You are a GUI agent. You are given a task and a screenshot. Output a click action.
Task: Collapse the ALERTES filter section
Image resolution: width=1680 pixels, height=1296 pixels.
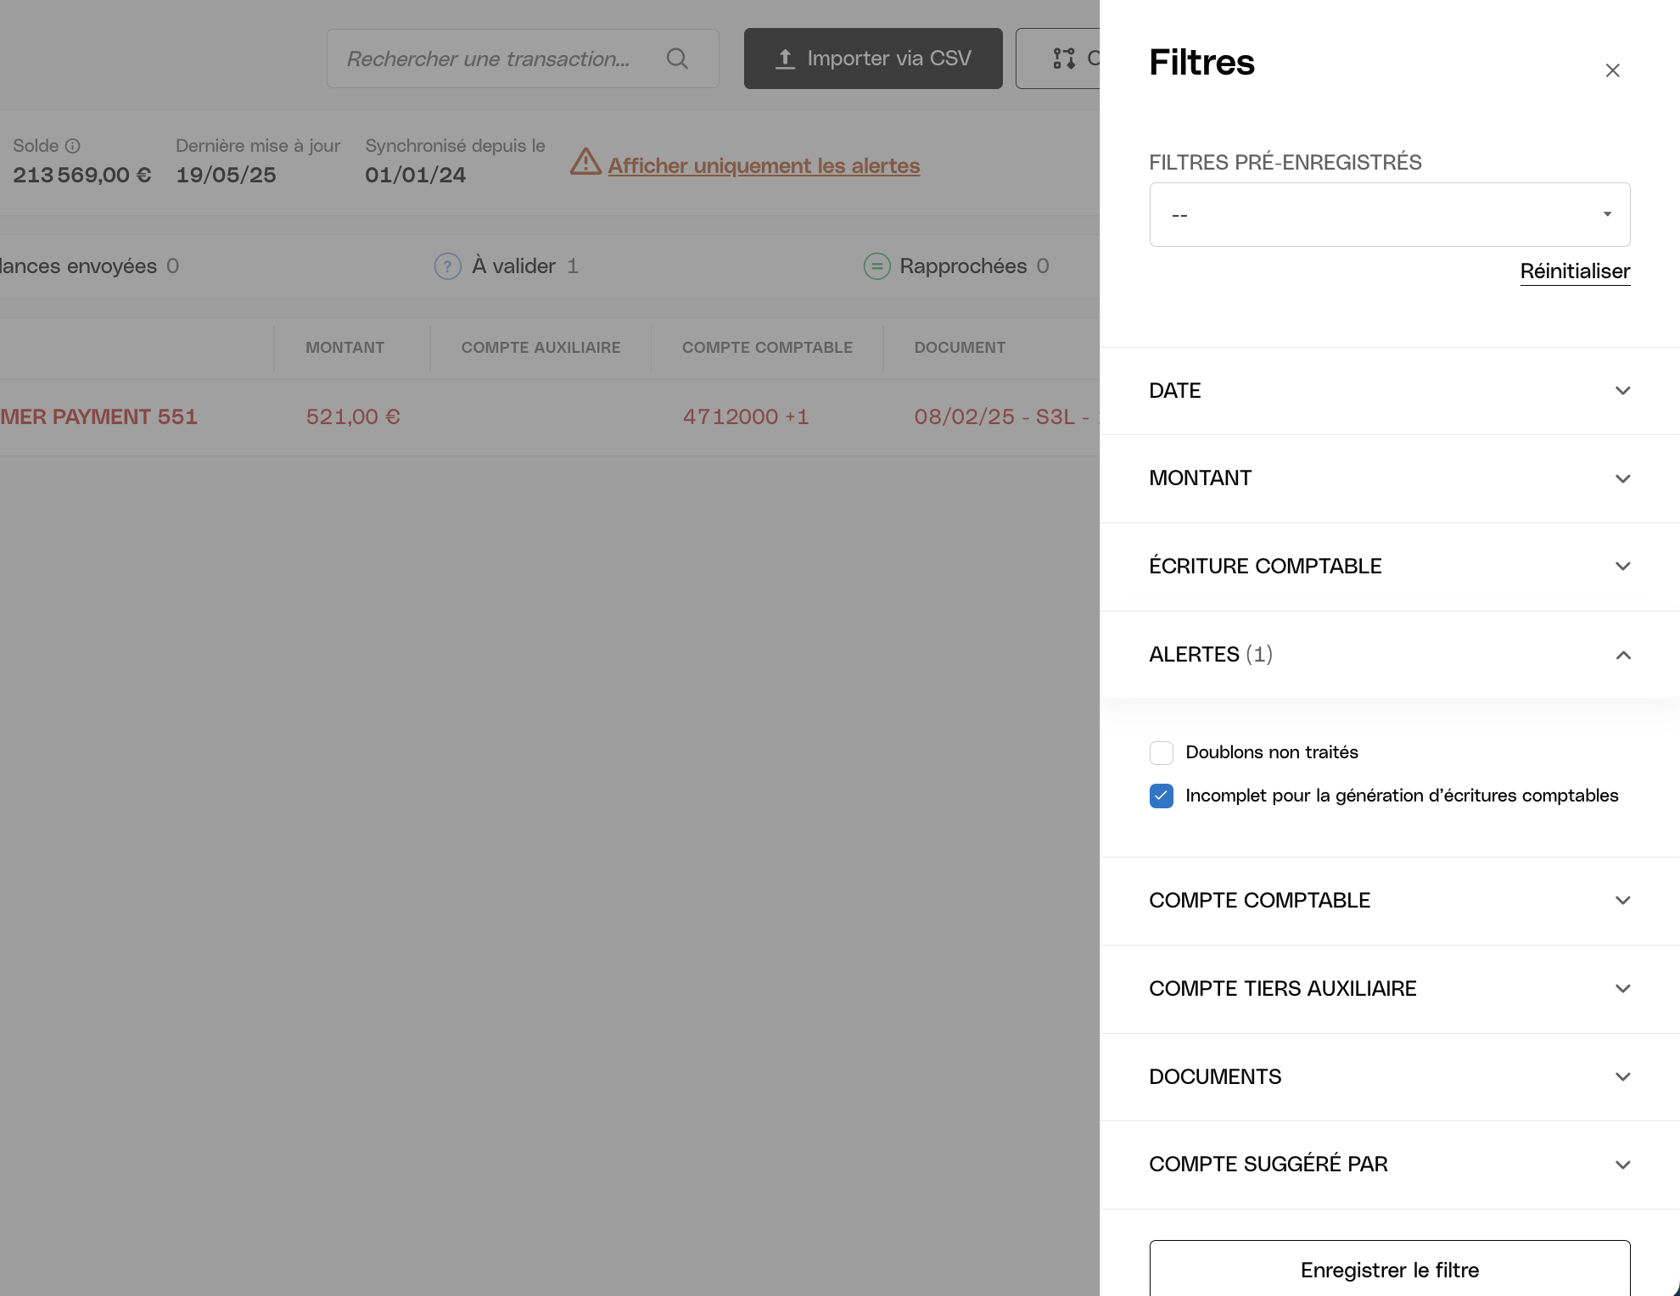(1389, 655)
